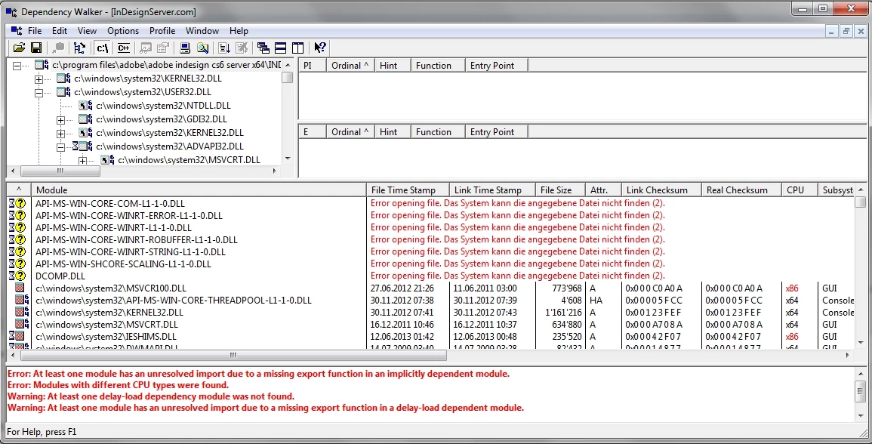Click tree pane horizontal scrollbar thumb
This screenshot has width=872, height=444.
pos(60,171)
